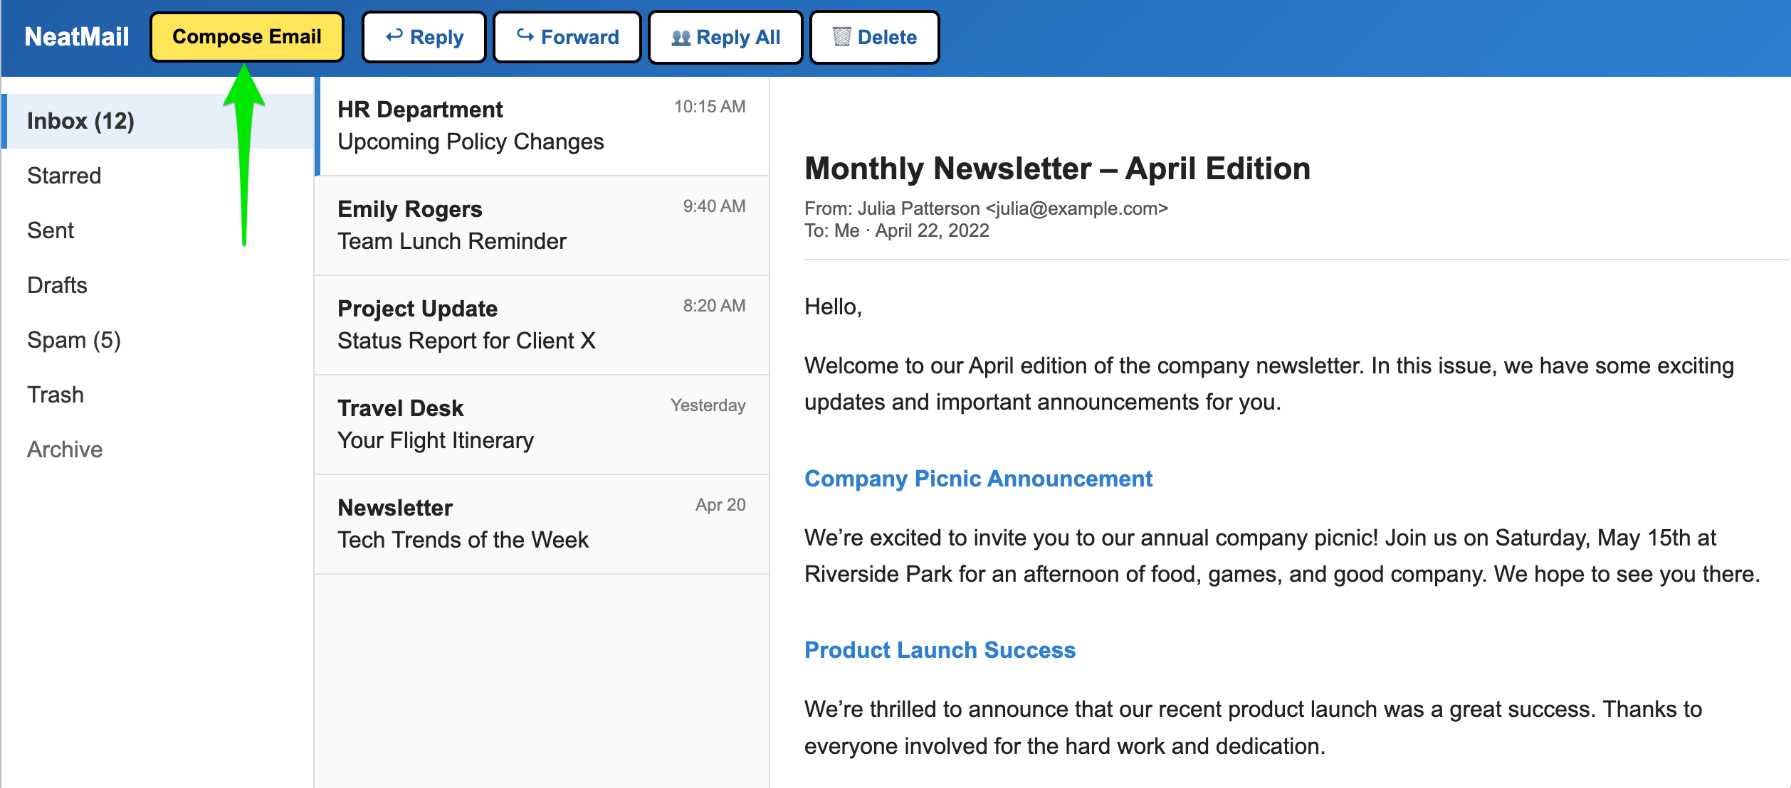Click the Forward arrow icon
The width and height of the screenshot is (1791, 788).
[525, 37]
